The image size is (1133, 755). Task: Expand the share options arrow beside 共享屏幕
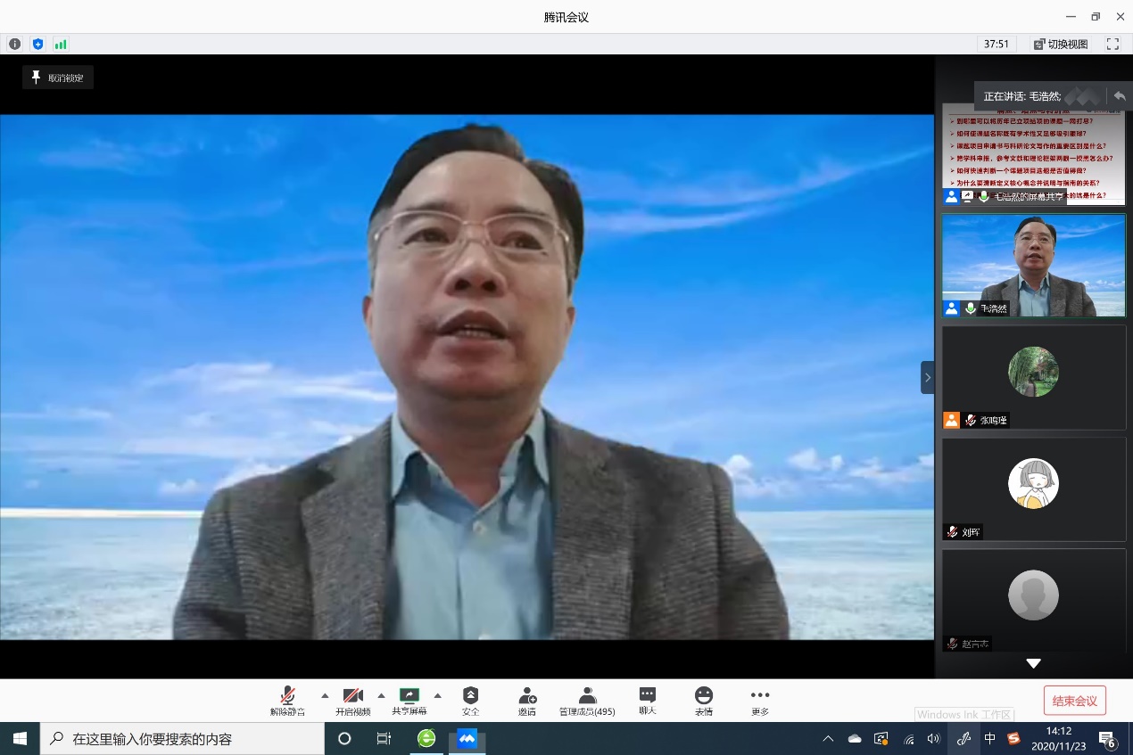pos(437,695)
